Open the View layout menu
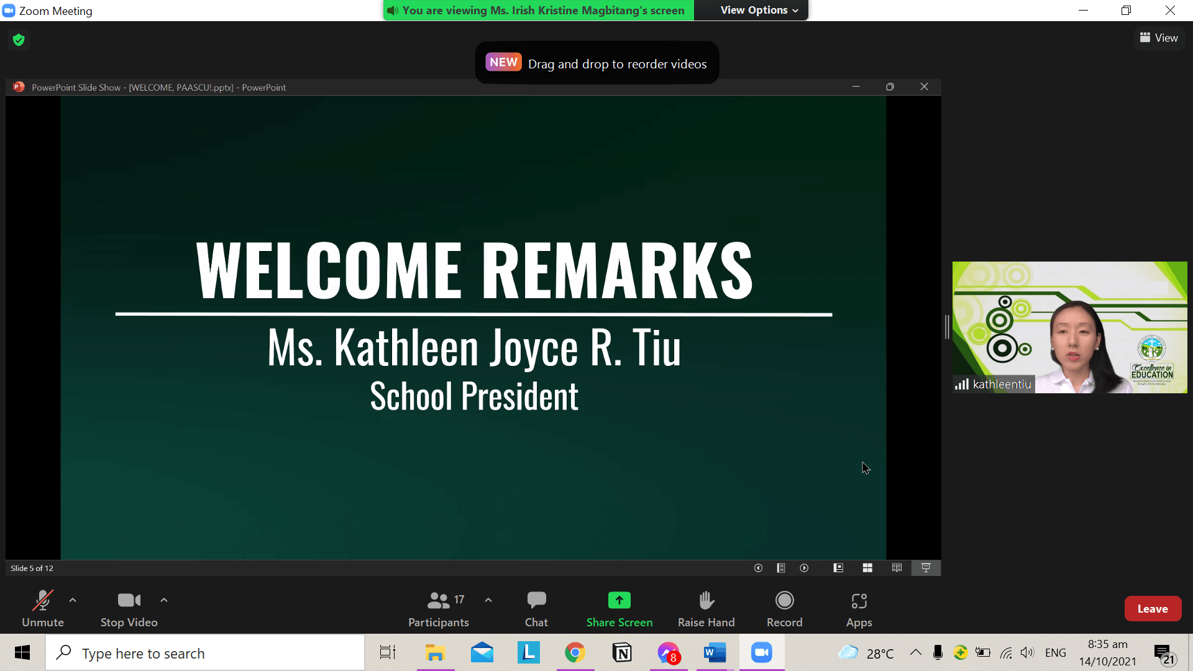The width and height of the screenshot is (1193, 671). (x=1159, y=38)
